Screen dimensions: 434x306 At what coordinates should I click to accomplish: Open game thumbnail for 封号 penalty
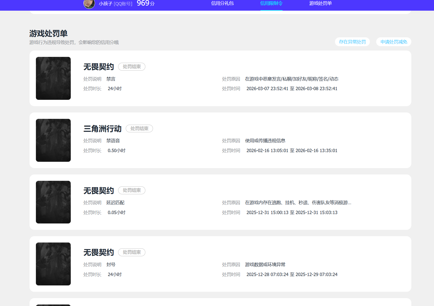click(53, 264)
